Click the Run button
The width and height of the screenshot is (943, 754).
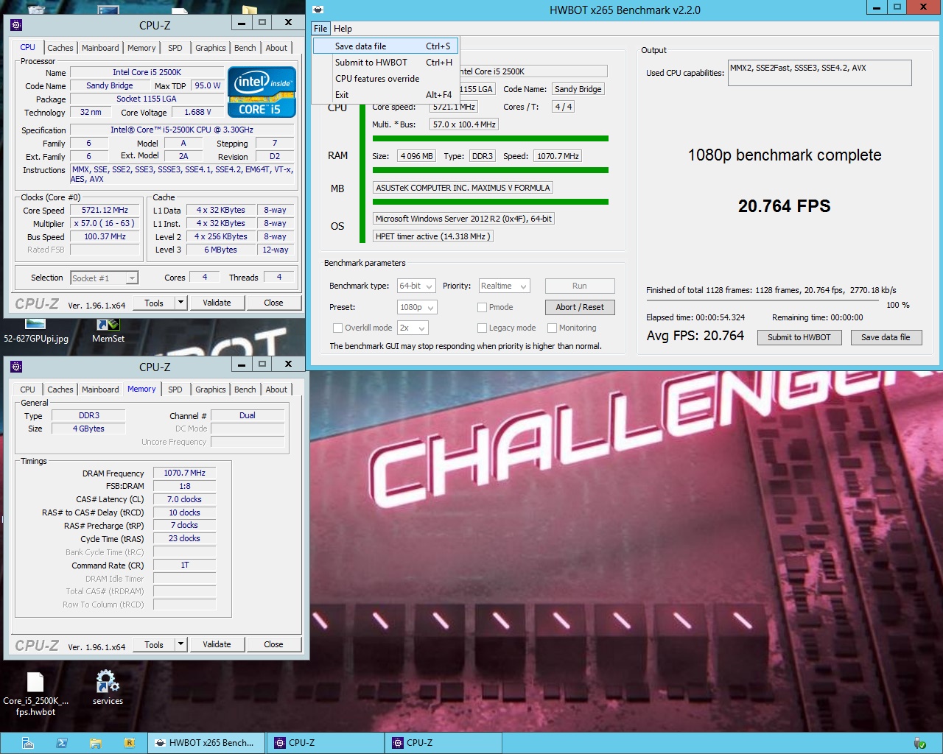point(580,286)
